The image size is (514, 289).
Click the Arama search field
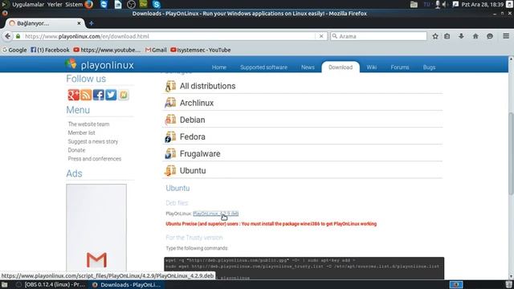coord(378,36)
